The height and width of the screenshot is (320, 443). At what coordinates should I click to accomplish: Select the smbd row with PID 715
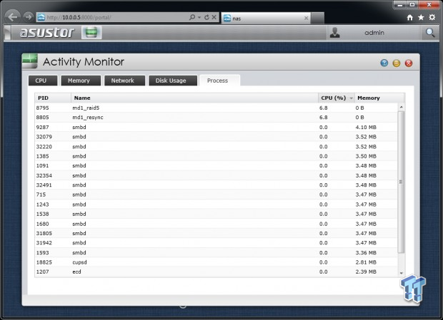216,195
